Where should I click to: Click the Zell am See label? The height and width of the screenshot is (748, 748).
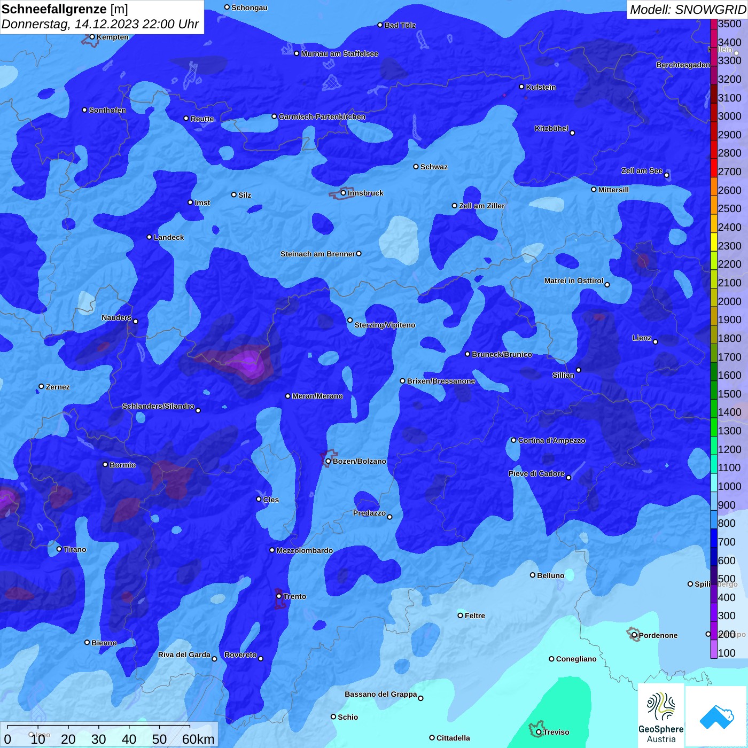pyautogui.click(x=642, y=170)
